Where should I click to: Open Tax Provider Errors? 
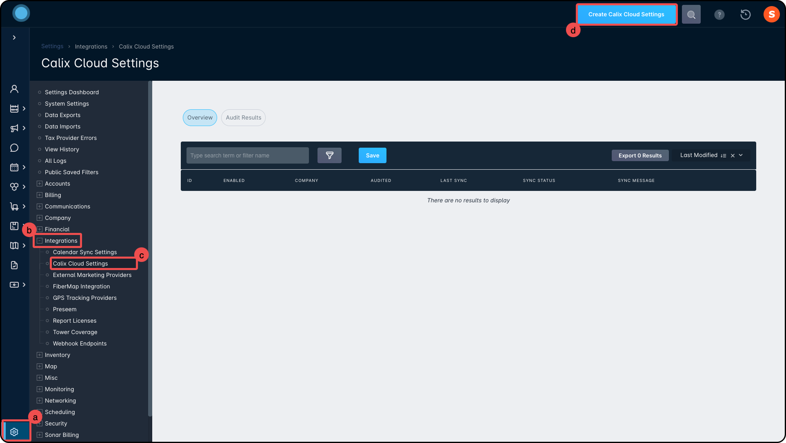(71, 138)
